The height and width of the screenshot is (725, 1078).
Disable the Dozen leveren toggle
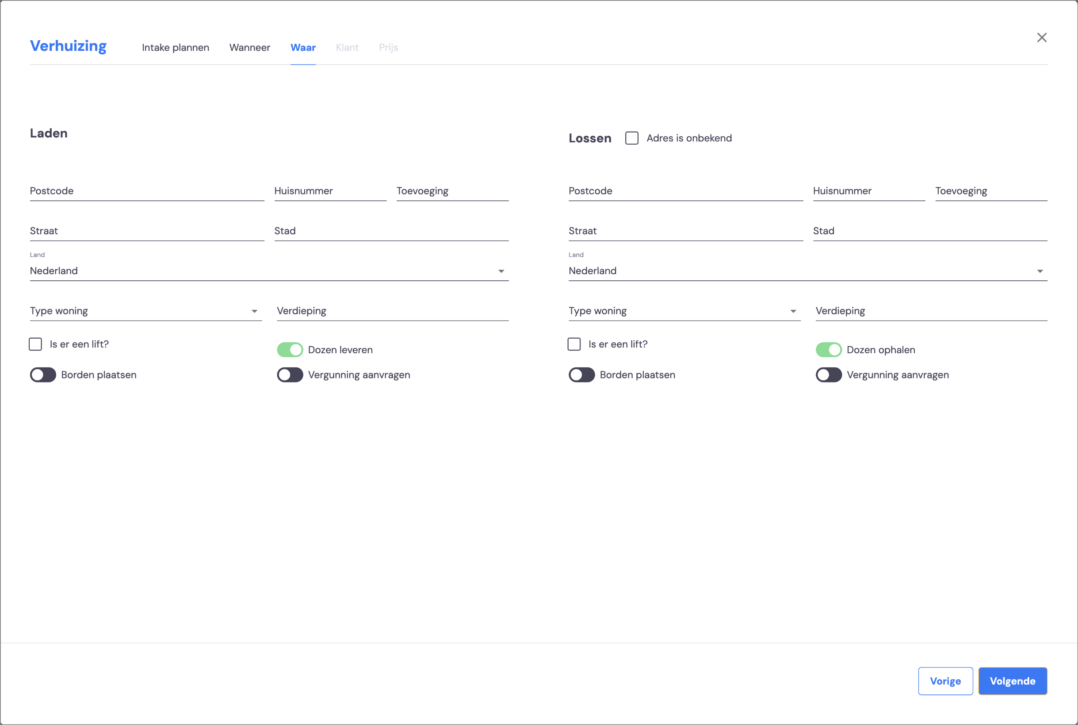point(290,350)
